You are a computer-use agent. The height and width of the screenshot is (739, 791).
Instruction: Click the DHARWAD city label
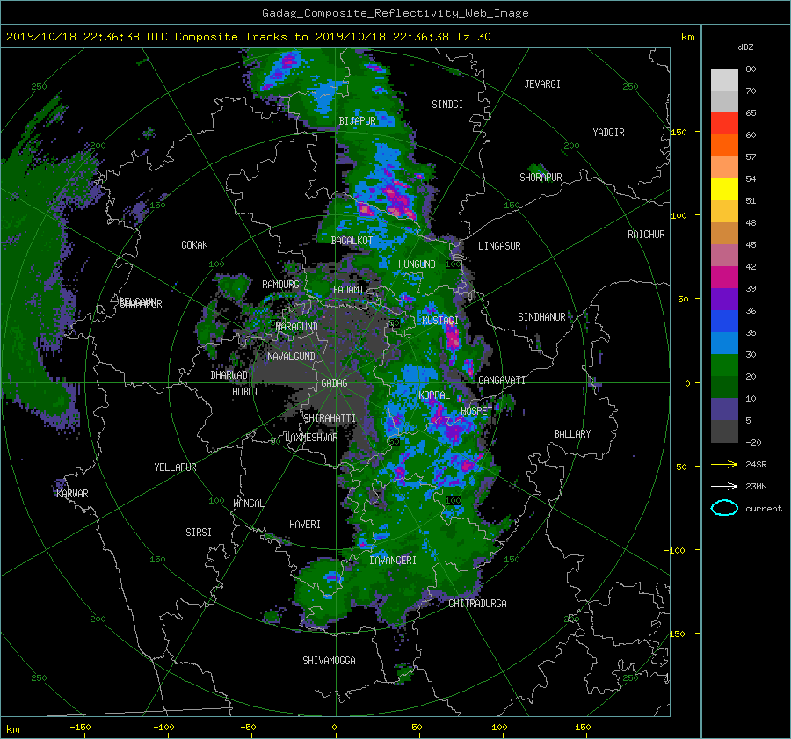click(229, 375)
